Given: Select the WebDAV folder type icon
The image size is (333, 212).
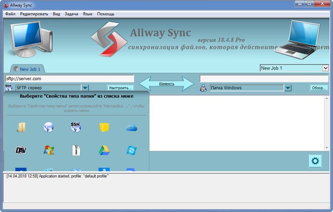Looking at the screenshot, I should tap(21, 151).
